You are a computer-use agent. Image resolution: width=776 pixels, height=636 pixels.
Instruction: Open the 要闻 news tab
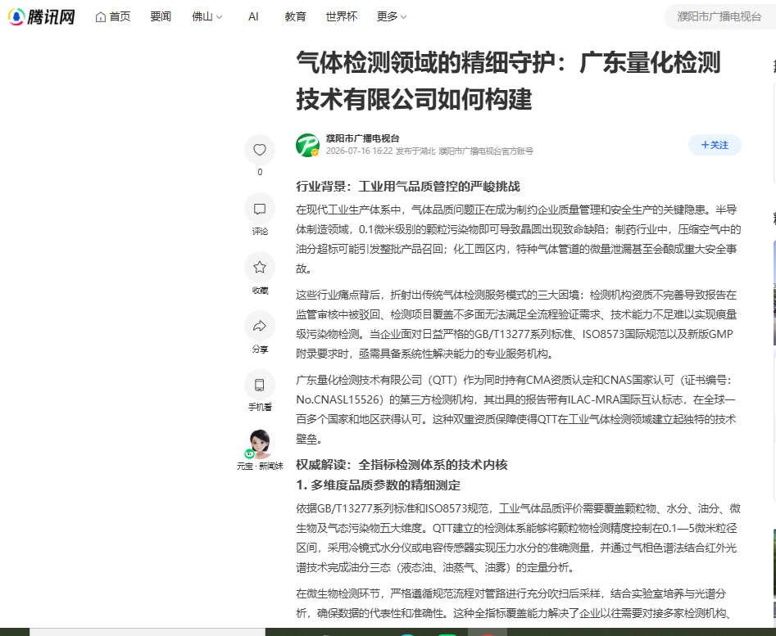161,17
